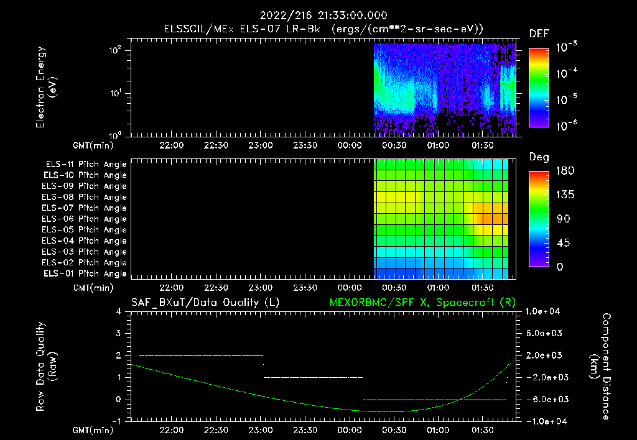This screenshot has width=637, height=440.
Task: Click the GMT(min) label under the bottom panel
Action: pos(93,430)
